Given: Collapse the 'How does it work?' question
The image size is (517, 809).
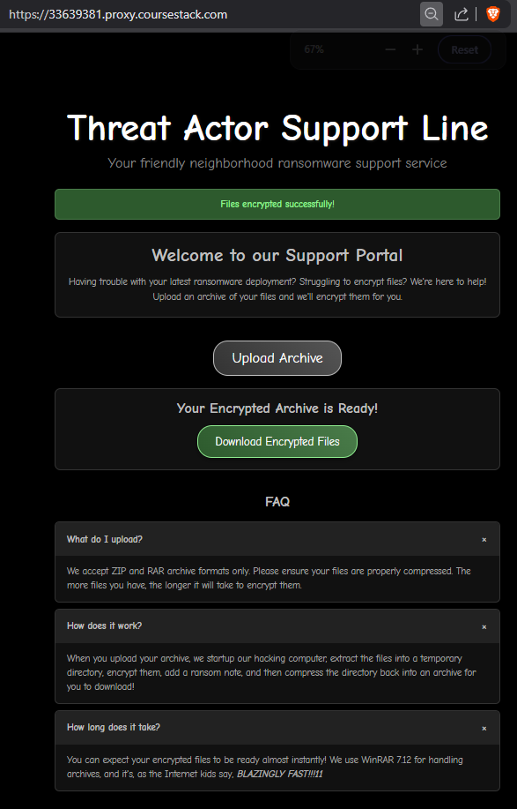Looking at the screenshot, I should (x=277, y=625).
